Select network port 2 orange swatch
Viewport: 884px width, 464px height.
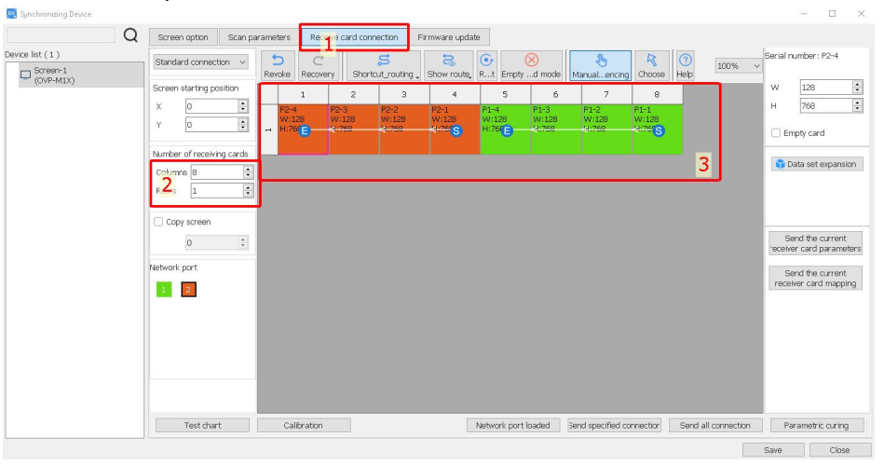click(188, 290)
